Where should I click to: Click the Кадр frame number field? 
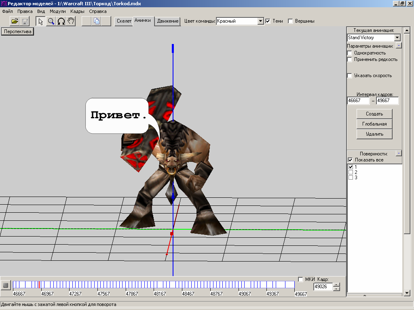coord(323,287)
